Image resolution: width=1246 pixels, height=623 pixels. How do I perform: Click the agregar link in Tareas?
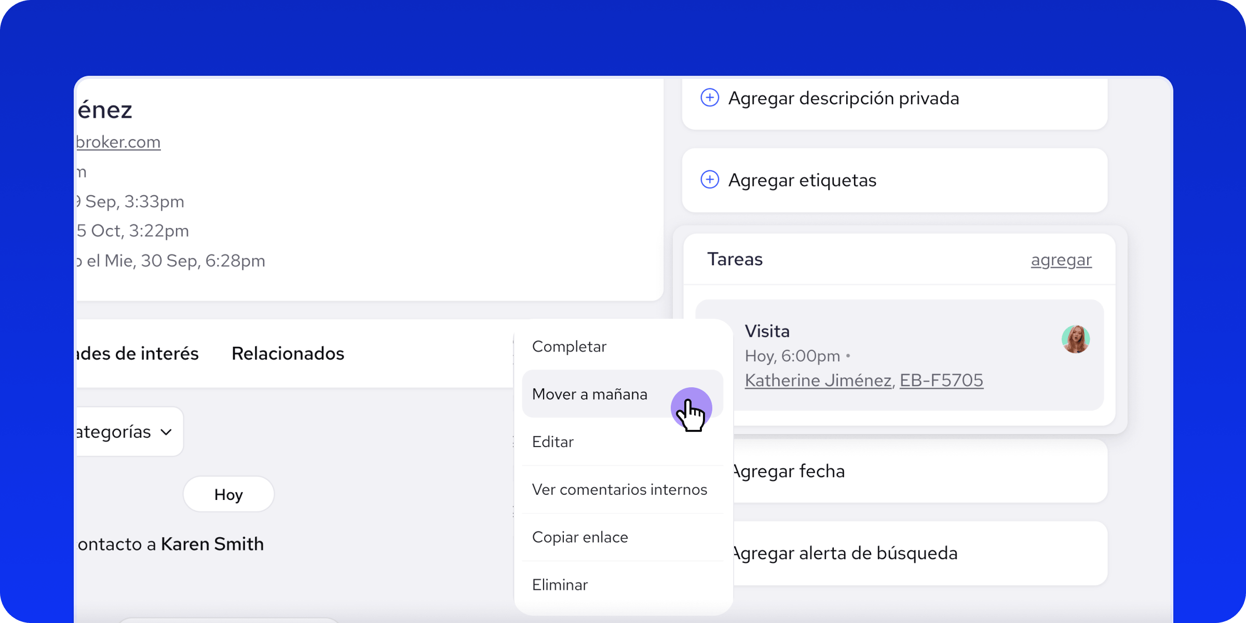point(1061,260)
